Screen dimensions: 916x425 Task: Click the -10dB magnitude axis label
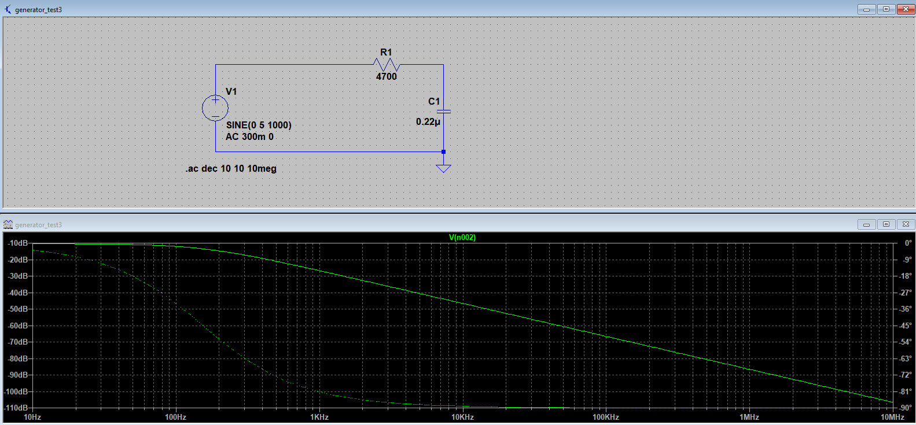[x=17, y=243]
